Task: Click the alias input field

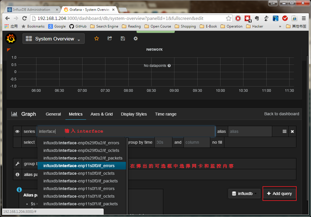Action: pos(249,131)
